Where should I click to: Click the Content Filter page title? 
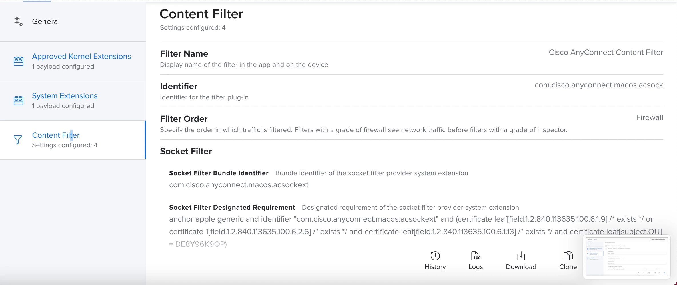pos(201,14)
